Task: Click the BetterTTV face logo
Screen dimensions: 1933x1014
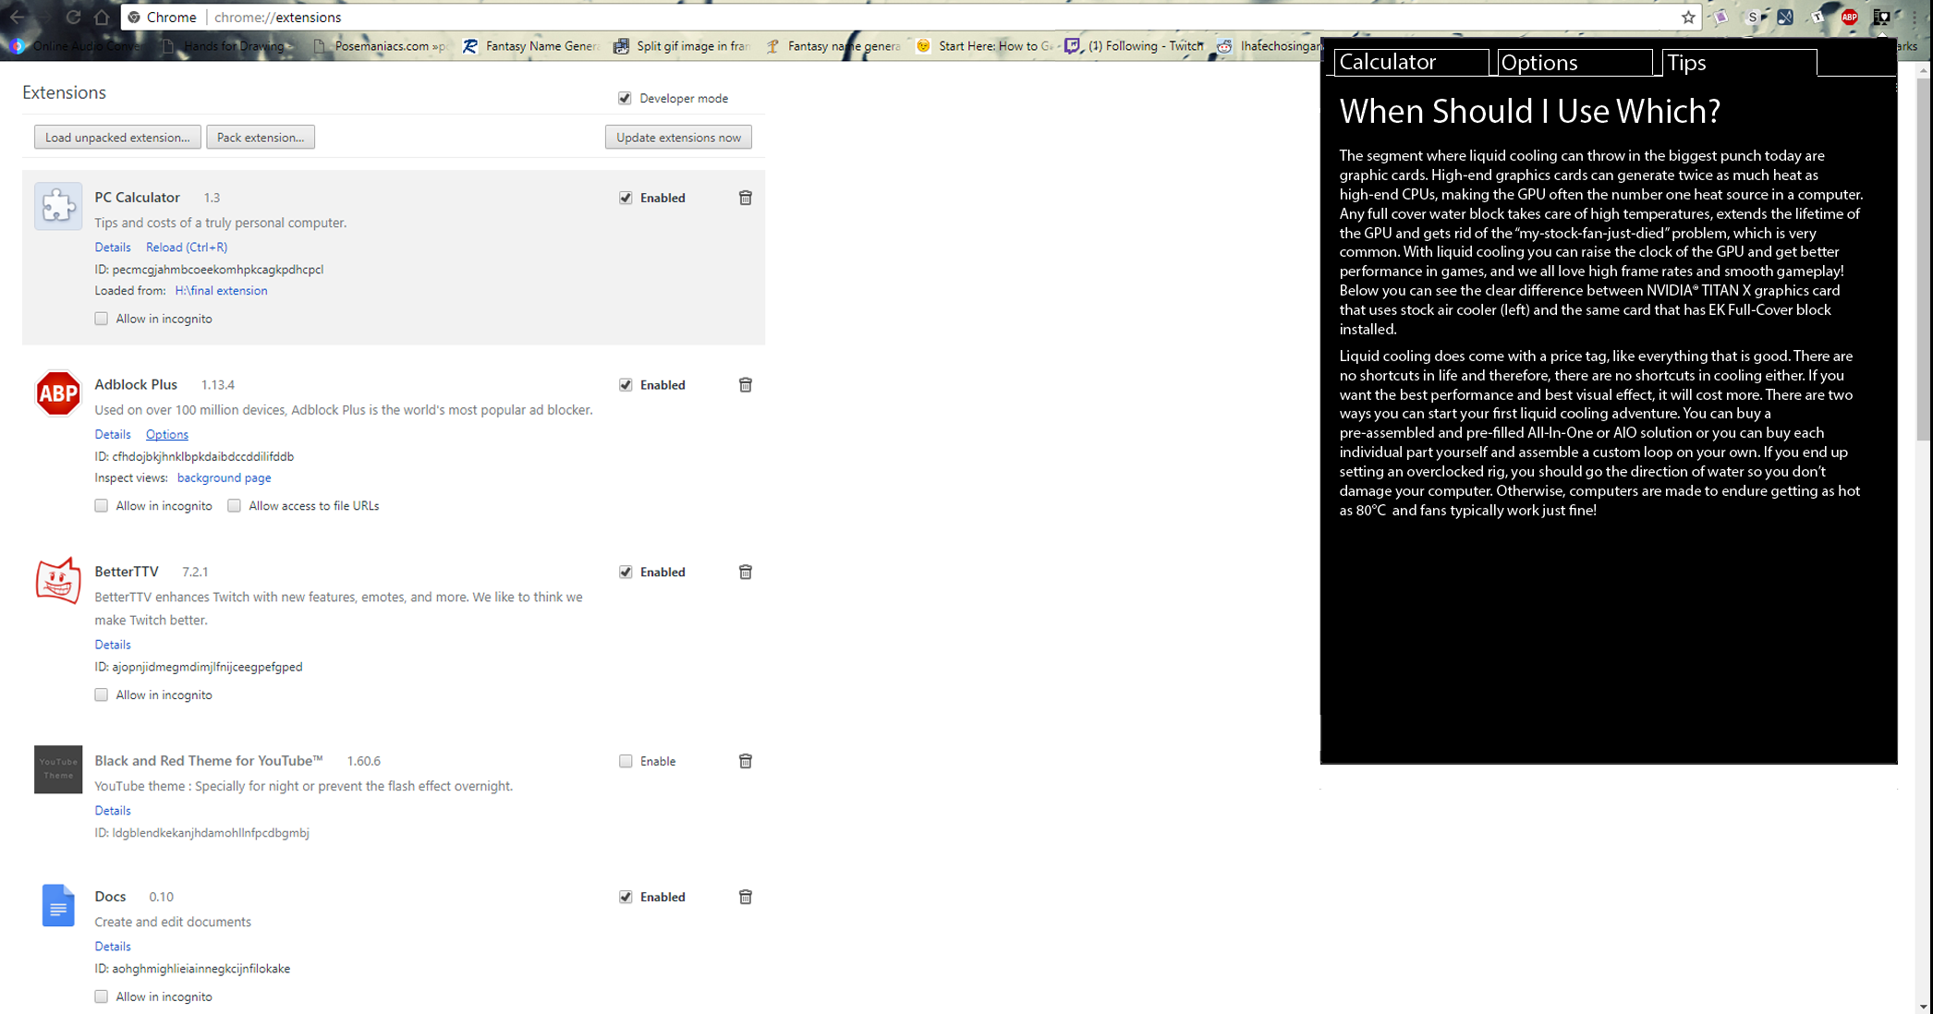Action: coord(58,581)
